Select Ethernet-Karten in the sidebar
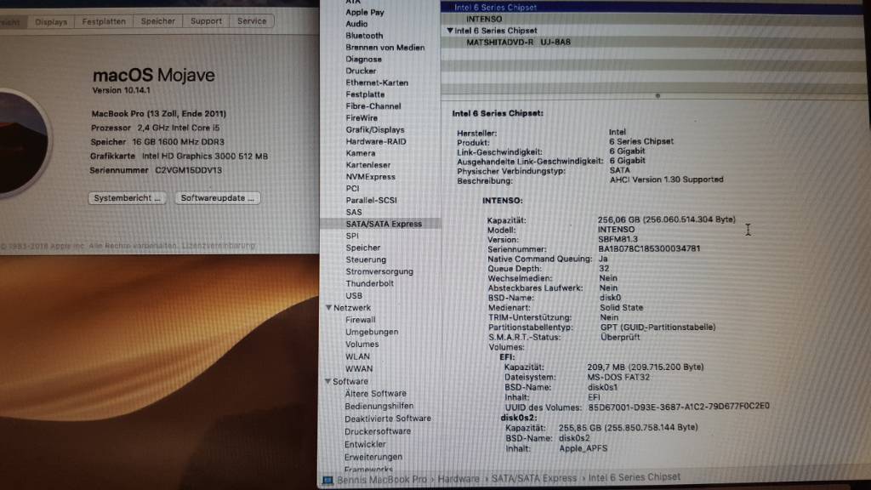 coord(377,83)
